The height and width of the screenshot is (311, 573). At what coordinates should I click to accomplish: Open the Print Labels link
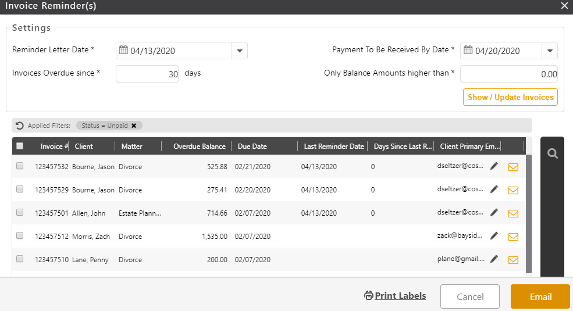click(x=400, y=296)
